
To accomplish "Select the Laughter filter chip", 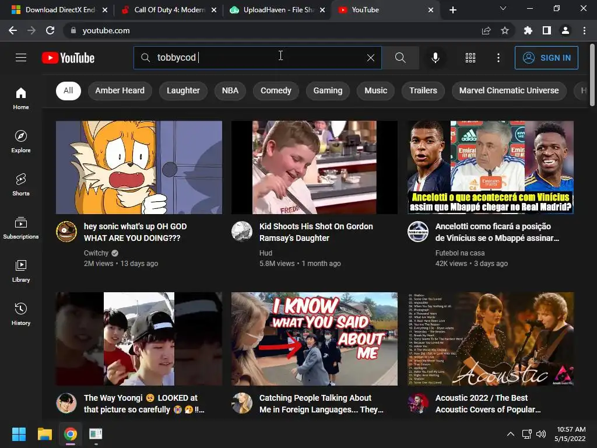I will click(x=183, y=90).
